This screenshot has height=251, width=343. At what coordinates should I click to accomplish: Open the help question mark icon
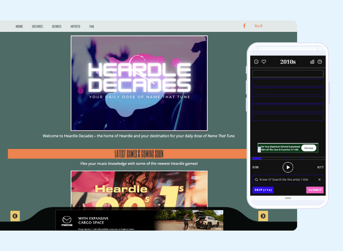tap(320, 62)
